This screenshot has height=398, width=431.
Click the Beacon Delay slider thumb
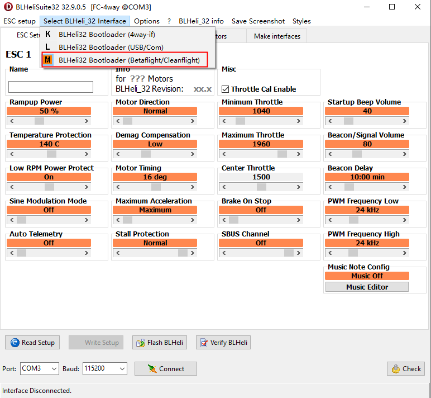(349, 187)
